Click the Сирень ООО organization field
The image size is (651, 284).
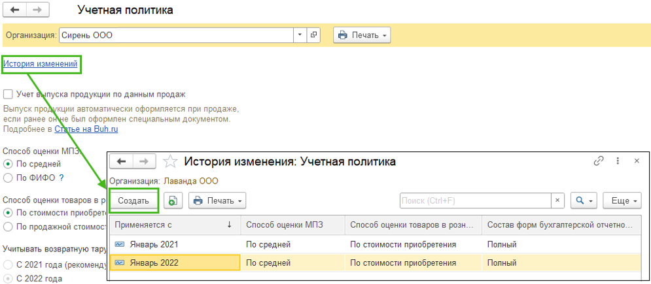tap(177, 35)
